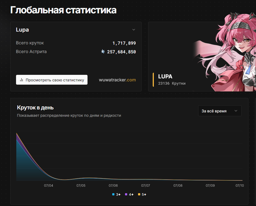Image resolution: width=256 pixels, height=206 pixels.
Task: Click the purple 4★ legend color square
Action: click(x=126, y=194)
